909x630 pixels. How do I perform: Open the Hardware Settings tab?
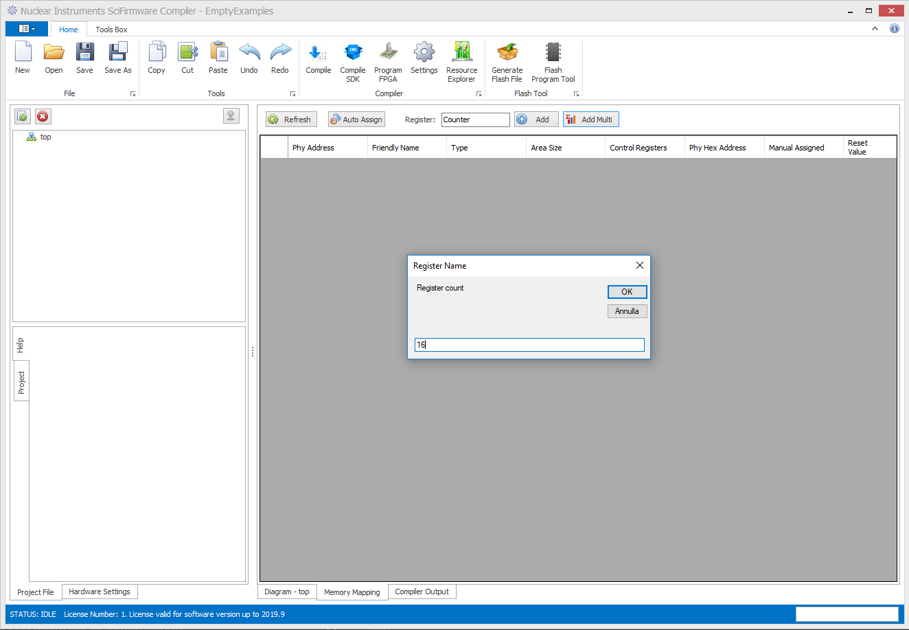point(100,592)
